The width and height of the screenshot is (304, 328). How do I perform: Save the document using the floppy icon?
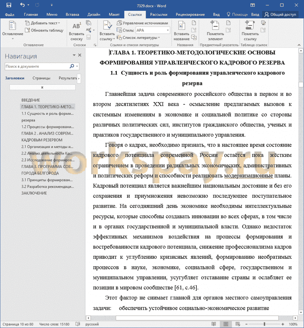(x=9, y=5)
